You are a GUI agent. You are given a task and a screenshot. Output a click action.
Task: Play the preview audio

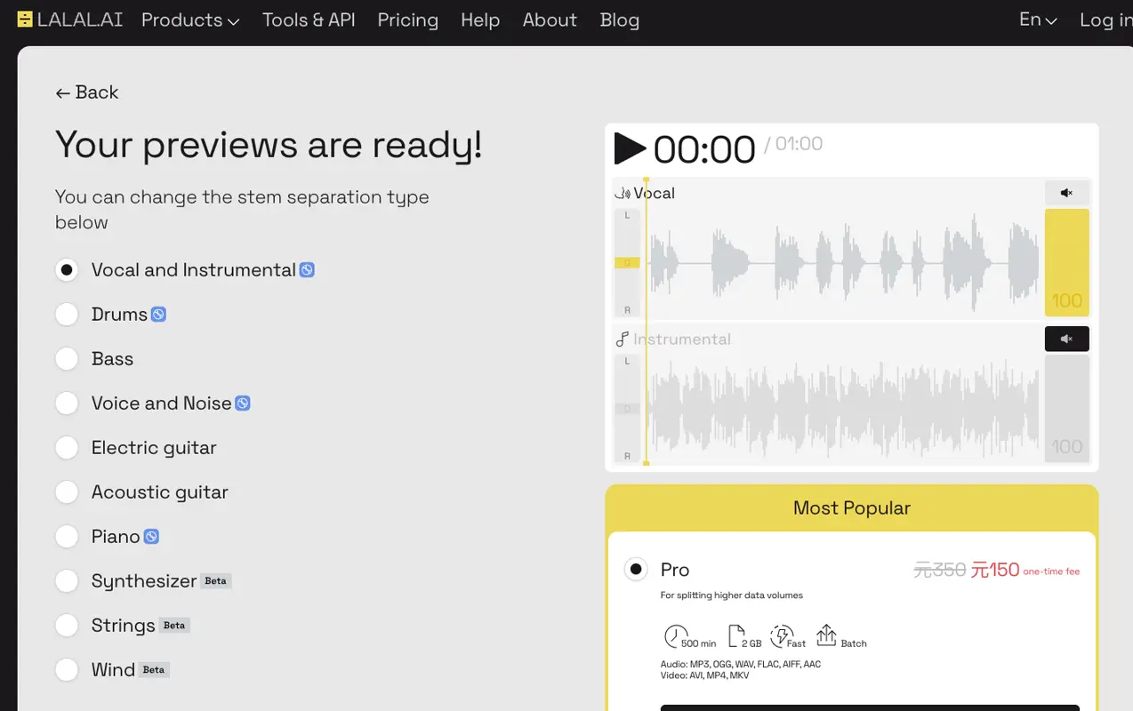tap(630, 148)
